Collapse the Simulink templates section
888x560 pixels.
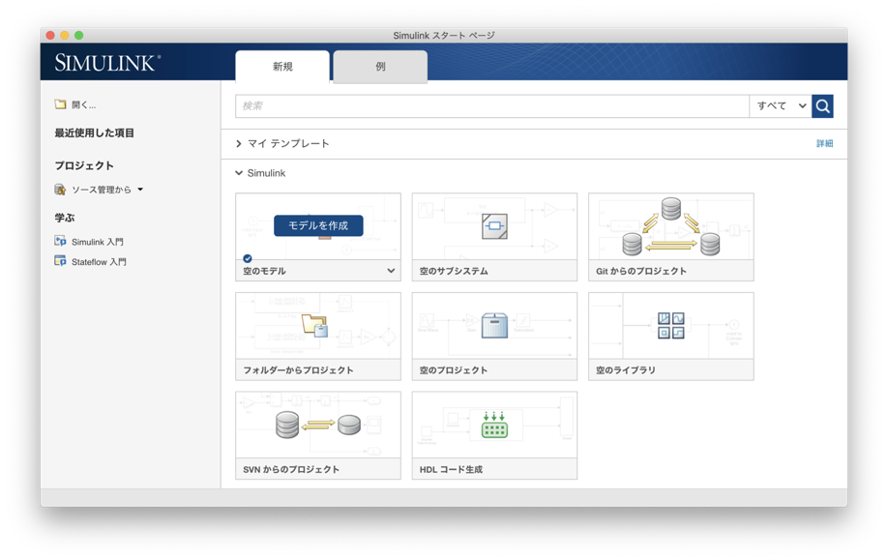(x=239, y=173)
